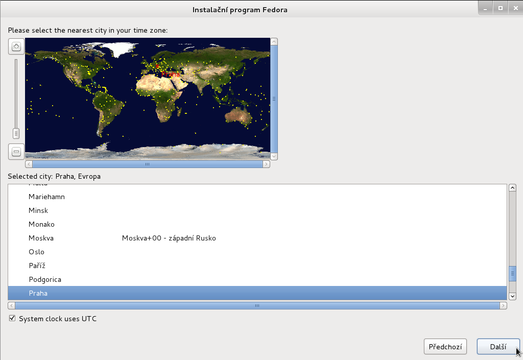Viewport: 523px width, 360px height.
Task: Pick Podgorica from the city list
Action: [45, 279]
